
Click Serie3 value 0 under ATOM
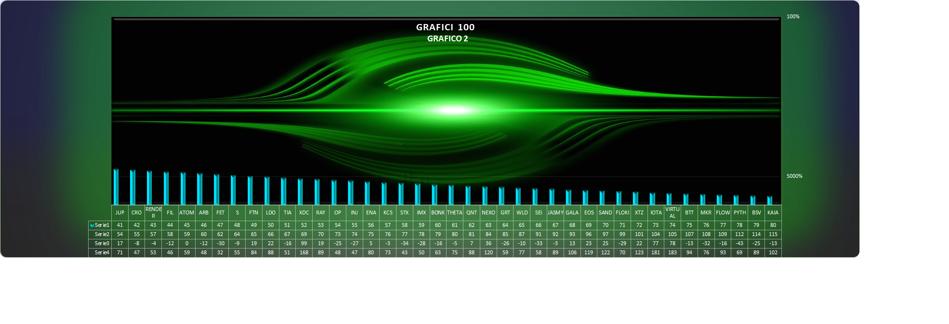pos(186,243)
